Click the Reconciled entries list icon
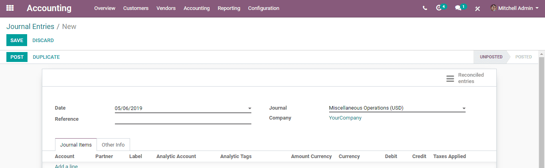 [x=450, y=78]
